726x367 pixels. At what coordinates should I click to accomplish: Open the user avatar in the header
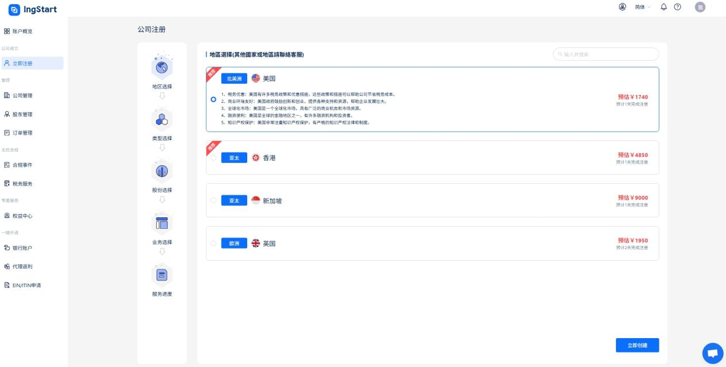click(700, 7)
